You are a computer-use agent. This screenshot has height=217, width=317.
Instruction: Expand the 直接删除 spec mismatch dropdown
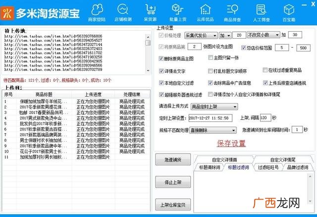(x=213, y=130)
